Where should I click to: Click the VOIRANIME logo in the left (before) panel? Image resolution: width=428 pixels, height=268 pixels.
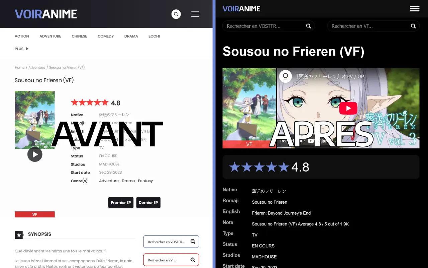[x=46, y=14]
